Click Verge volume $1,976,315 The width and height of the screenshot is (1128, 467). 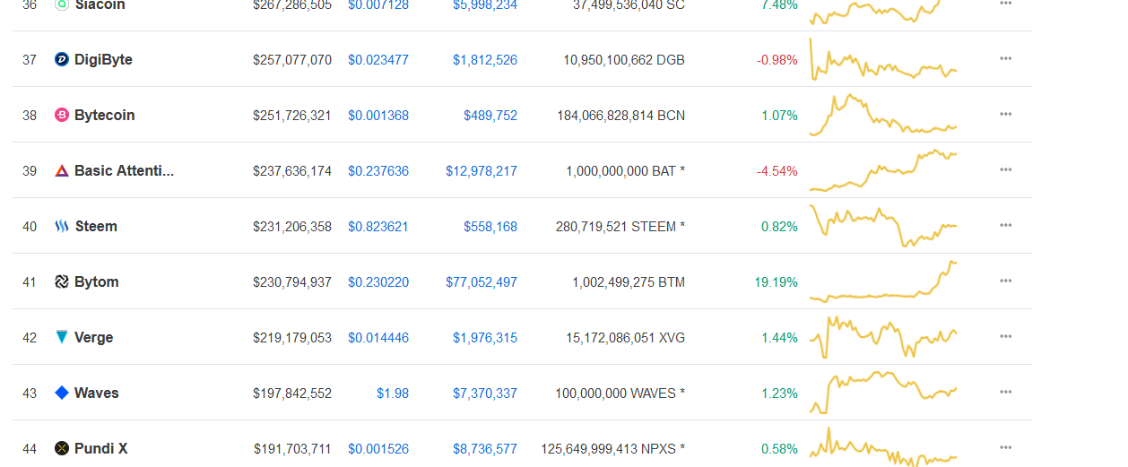[485, 338]
